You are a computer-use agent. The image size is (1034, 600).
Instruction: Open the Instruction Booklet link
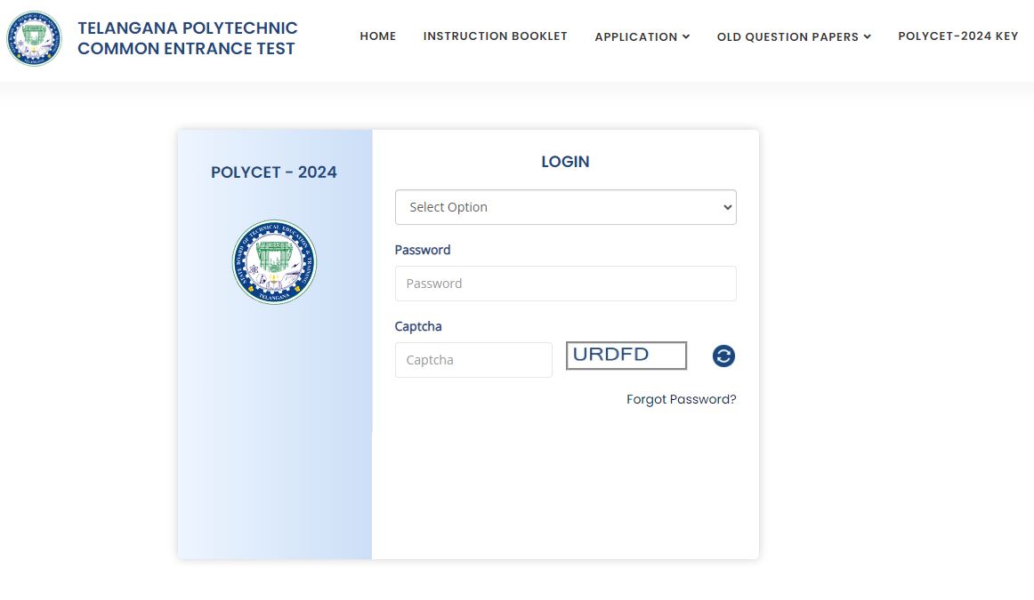(x=496, y=36)
